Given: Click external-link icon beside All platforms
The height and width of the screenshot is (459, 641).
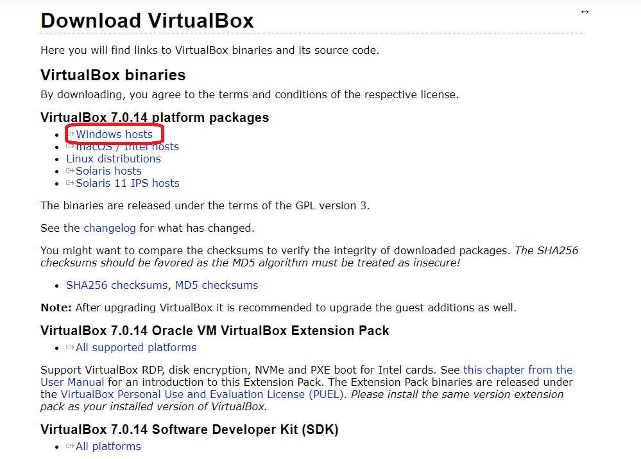Looking at the screenshot, I should click(x=71, y=446).
